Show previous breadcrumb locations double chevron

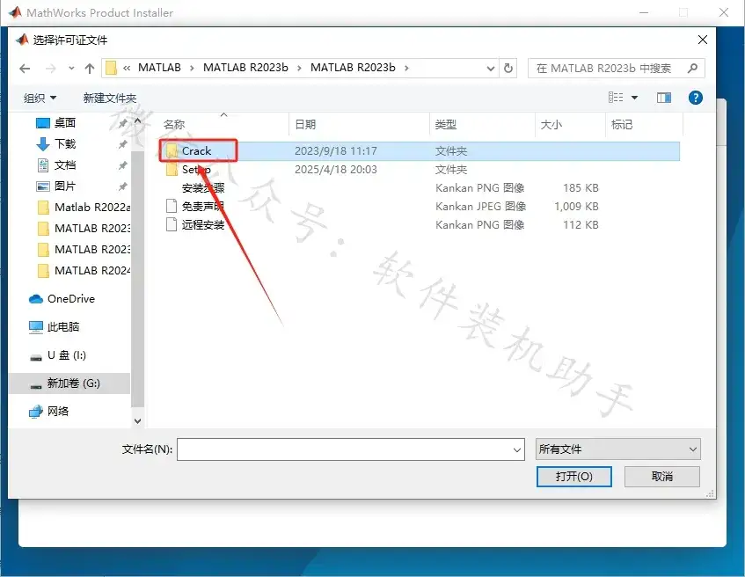[127, 69]
